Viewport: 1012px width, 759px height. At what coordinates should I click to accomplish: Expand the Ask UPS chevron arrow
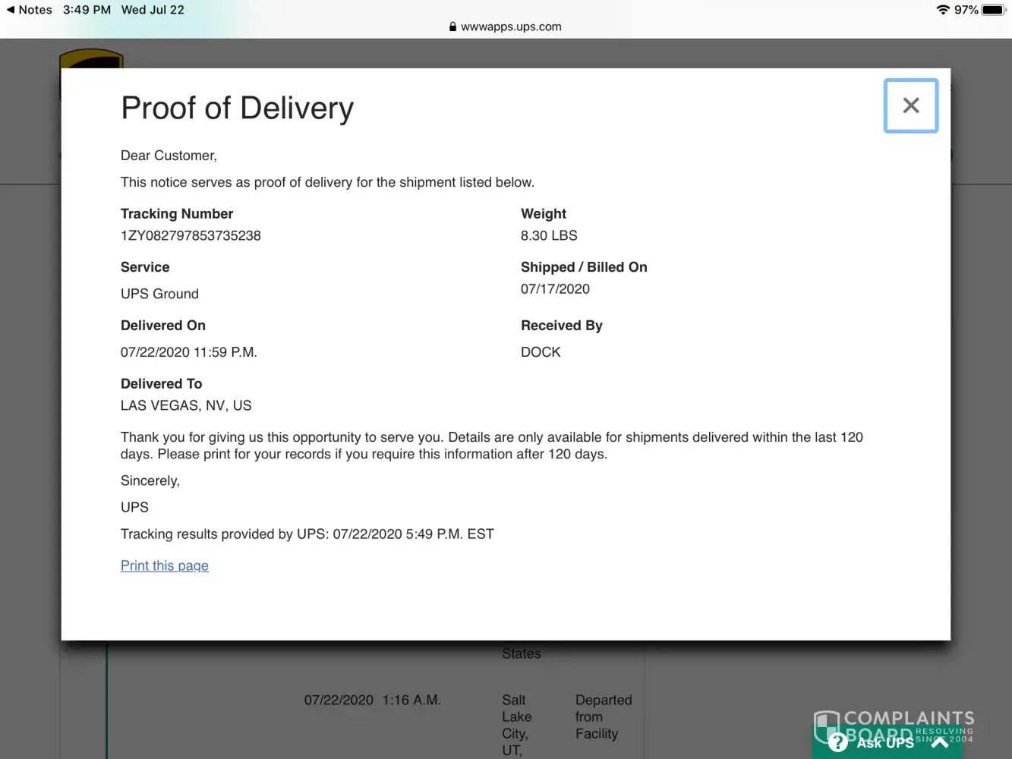(x=940, y=742)
